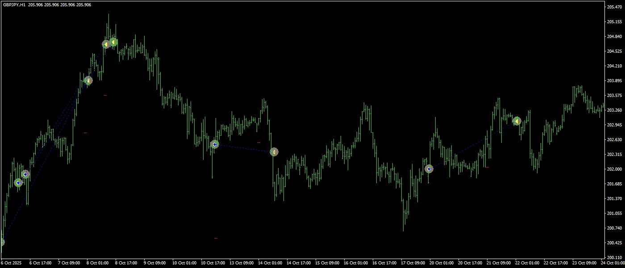This screenshot has height=268, width=625.
Task: Click the 7 Oct 09:00 time label
Action: 69,263
